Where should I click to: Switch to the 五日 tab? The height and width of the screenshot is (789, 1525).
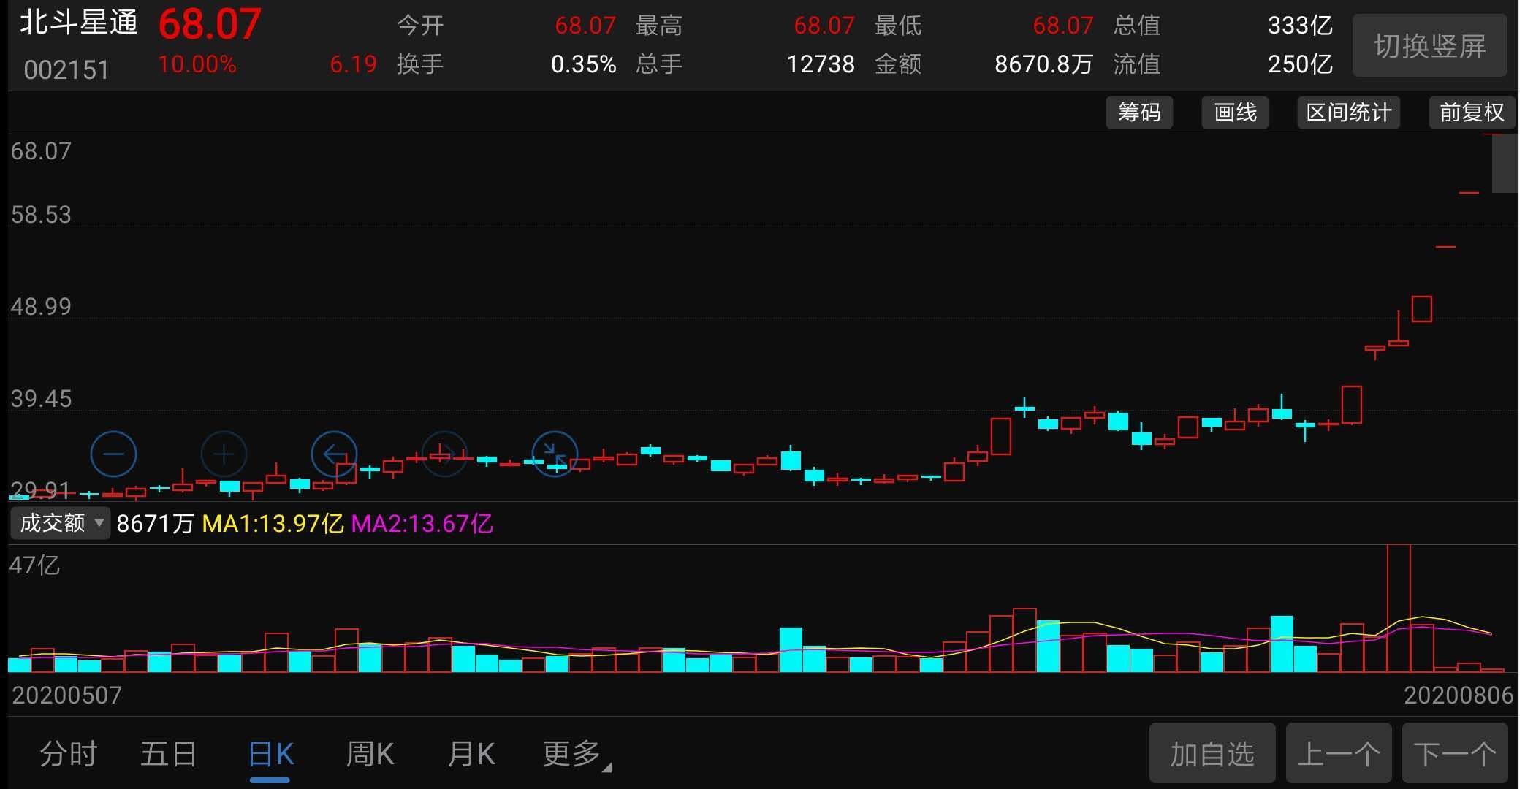169,754
